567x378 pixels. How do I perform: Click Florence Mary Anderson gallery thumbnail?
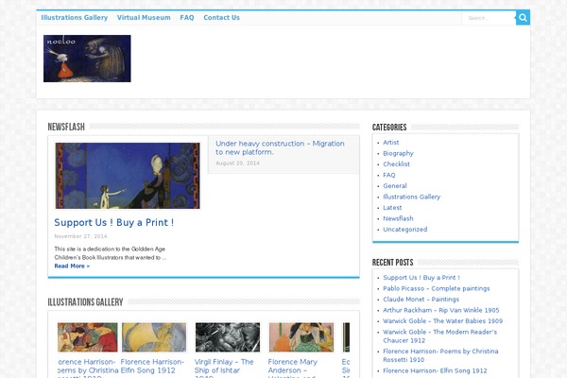(301, 337)
